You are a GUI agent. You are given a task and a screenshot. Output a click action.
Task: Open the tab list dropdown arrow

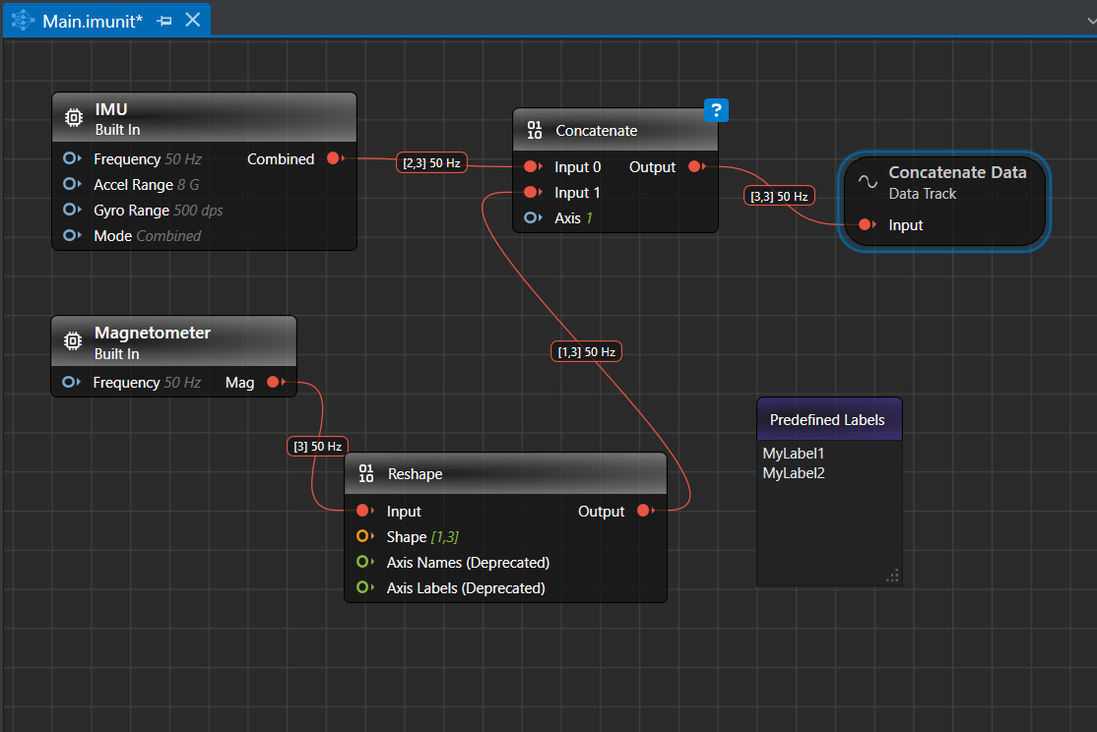point(1091,21)
